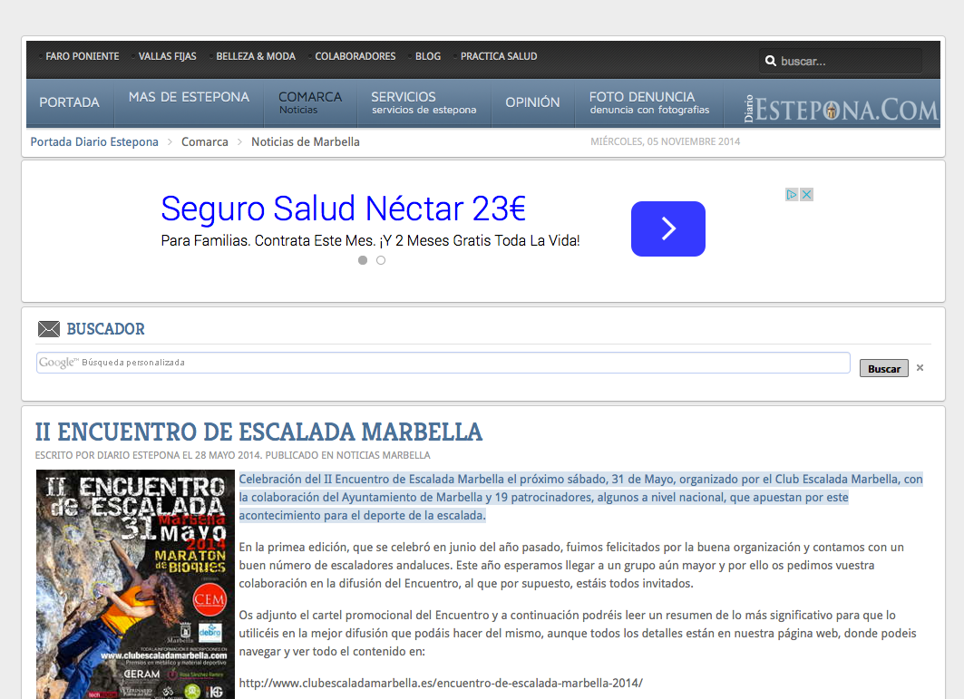The width and height of the screenshot is (964, 699).
Task: Open the AdChoices info icon on the ad
Action: coord(792,194)
